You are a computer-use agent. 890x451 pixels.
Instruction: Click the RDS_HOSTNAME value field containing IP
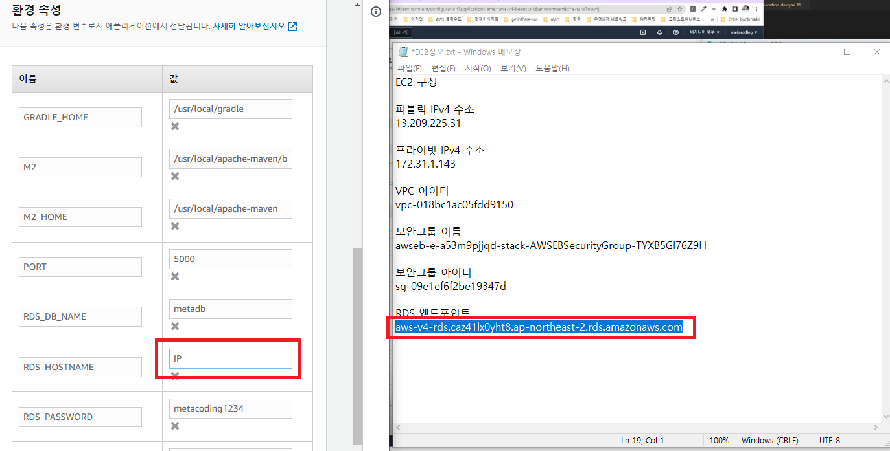click(x=230, y=358)
